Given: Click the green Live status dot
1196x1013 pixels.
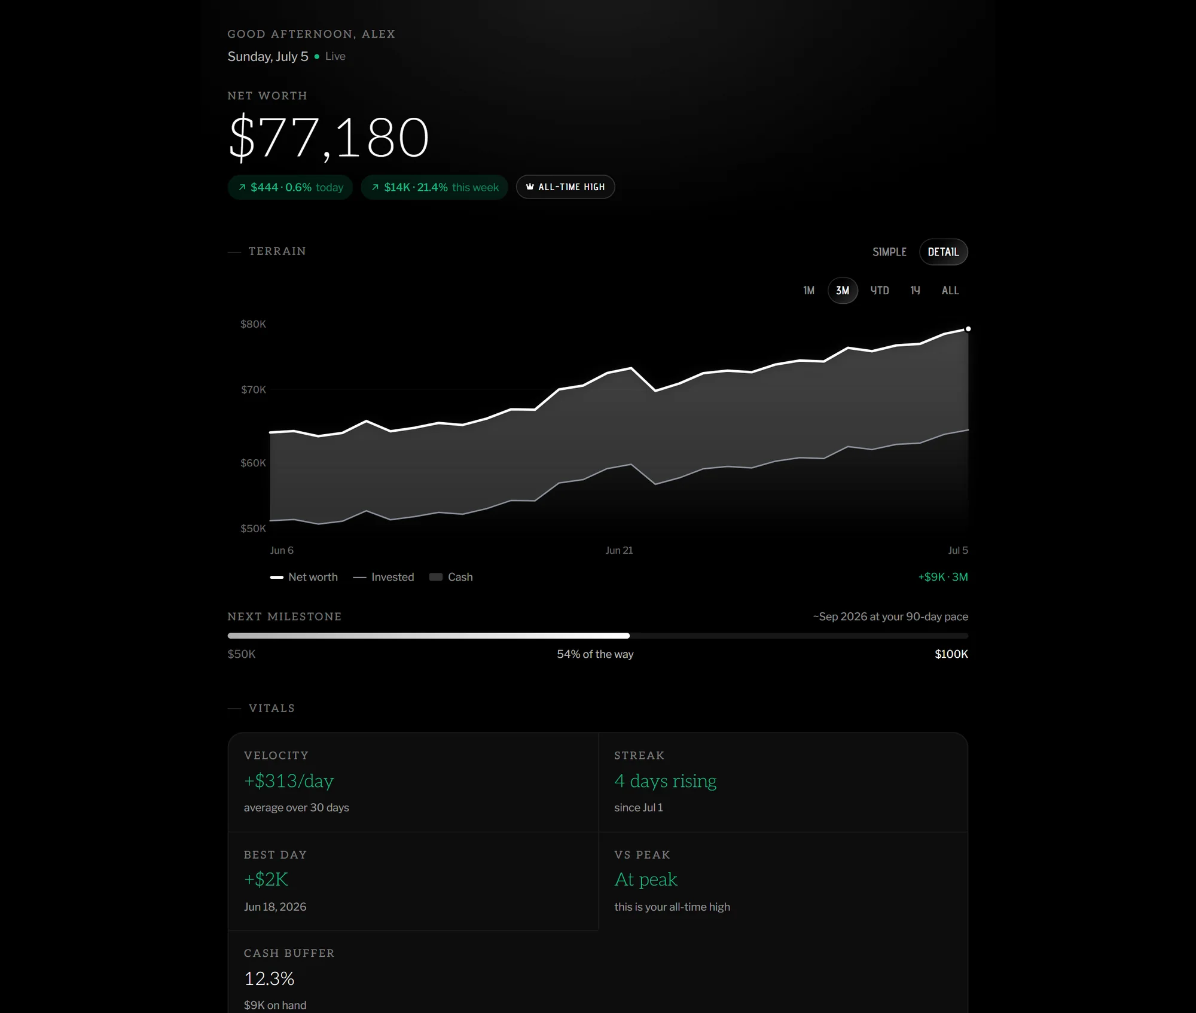Looking at the screenshot, I should pos(317,56).
